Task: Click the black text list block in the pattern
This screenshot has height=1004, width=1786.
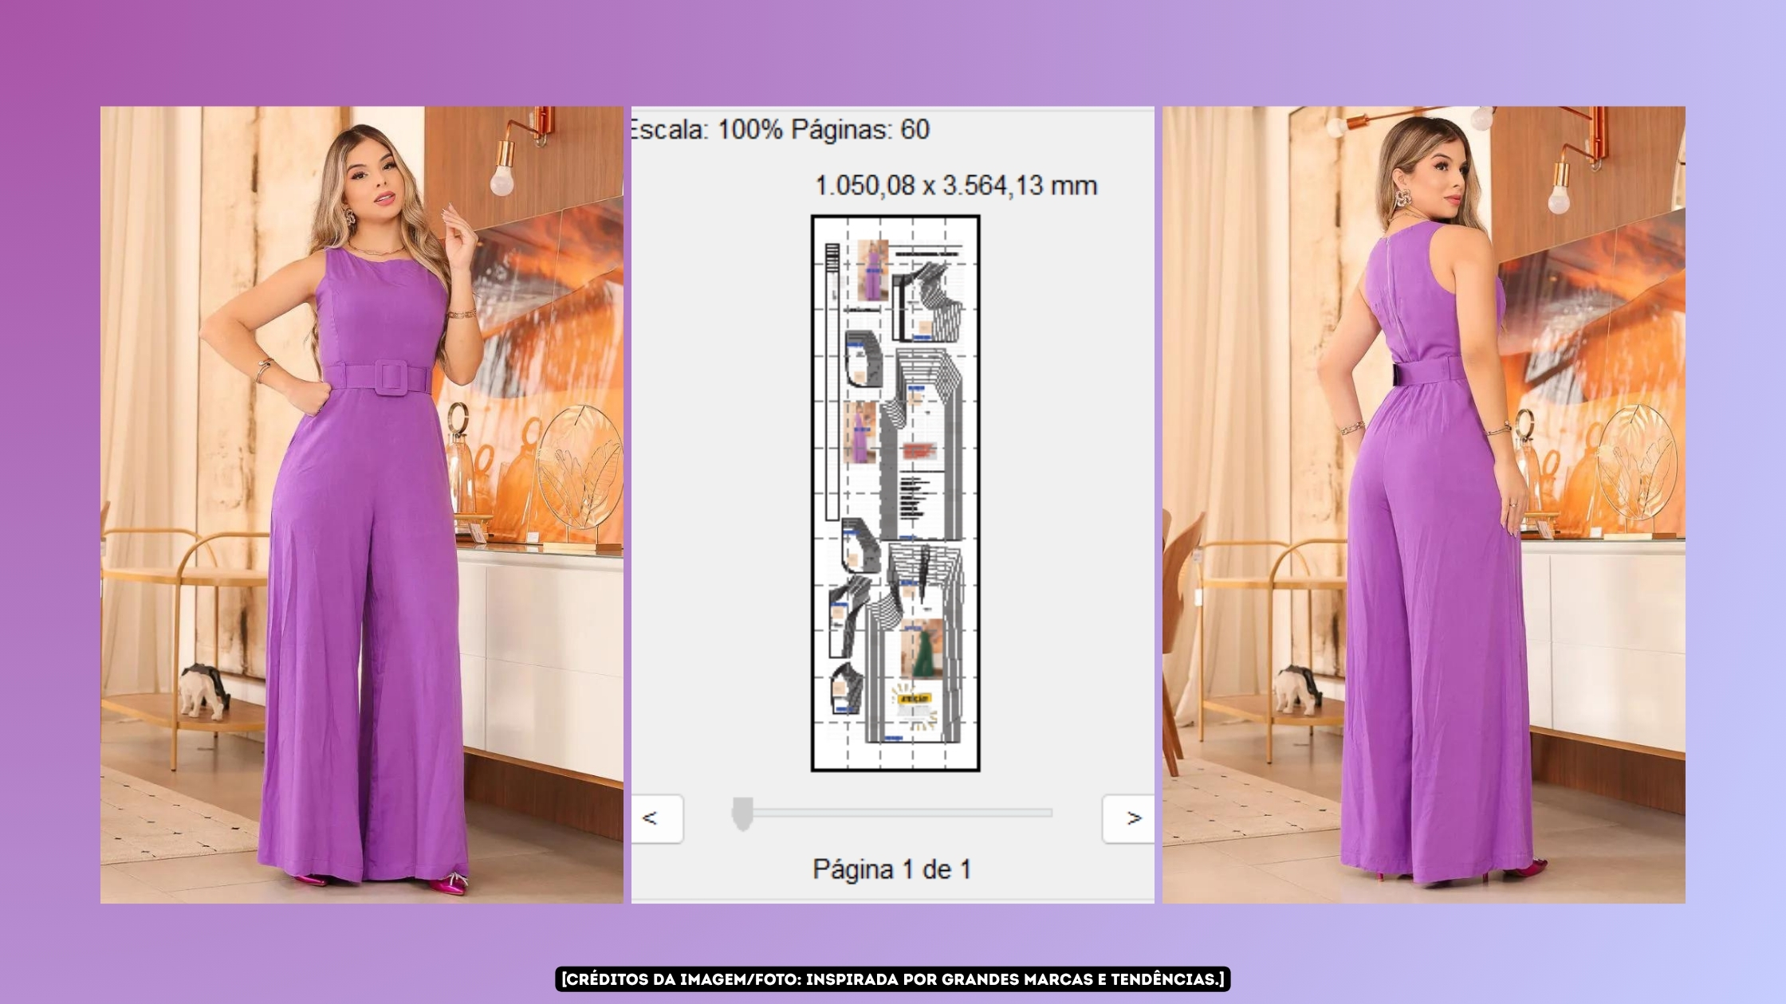Action: 912,499
